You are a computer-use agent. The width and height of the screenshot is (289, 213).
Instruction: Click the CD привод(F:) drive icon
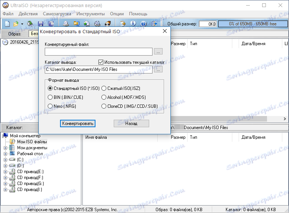tap(12, 178)
